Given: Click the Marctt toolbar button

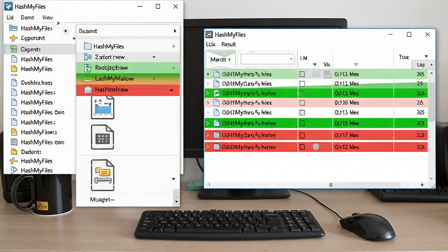Looking at the screenshot, I should (220, 59).
